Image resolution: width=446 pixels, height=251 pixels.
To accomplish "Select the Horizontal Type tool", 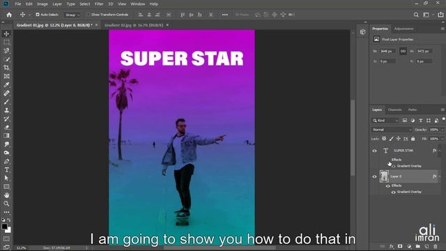I will click(6, 170).
